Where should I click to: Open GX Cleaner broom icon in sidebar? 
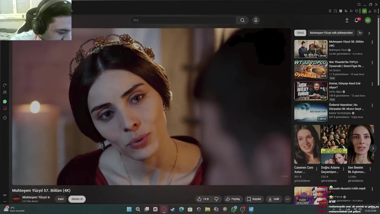[5, 92]
